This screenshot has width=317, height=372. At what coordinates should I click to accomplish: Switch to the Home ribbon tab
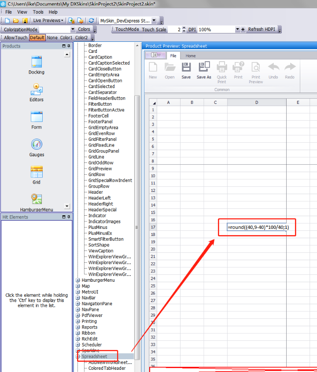coord(191,56)
